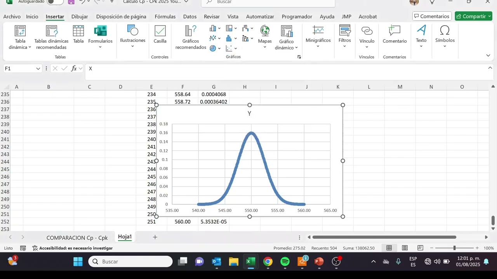Insert a Casilla checkbox control
The height and width of the screenshot is (279, 497).
(x=160, y=35)
